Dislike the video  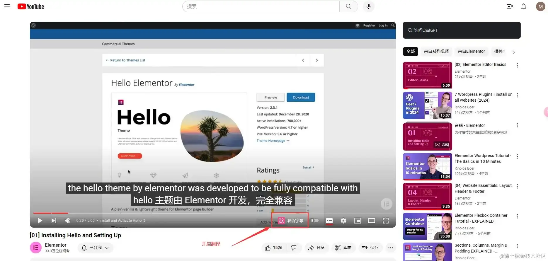click(x=294, y=248)
